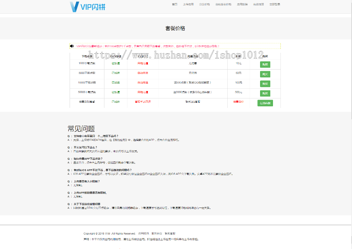
Task: Open the 免费注册 nav item
Action: click(x=259, y=4)
